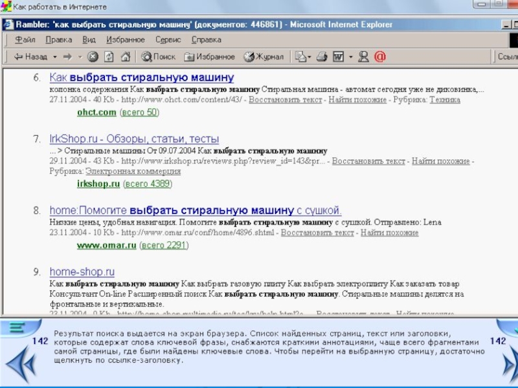Select URL text 'http://www.omar.ru/conf/home/4896.shtml'
The width and height of the screenshot is (518, 388).
(197, 233)
